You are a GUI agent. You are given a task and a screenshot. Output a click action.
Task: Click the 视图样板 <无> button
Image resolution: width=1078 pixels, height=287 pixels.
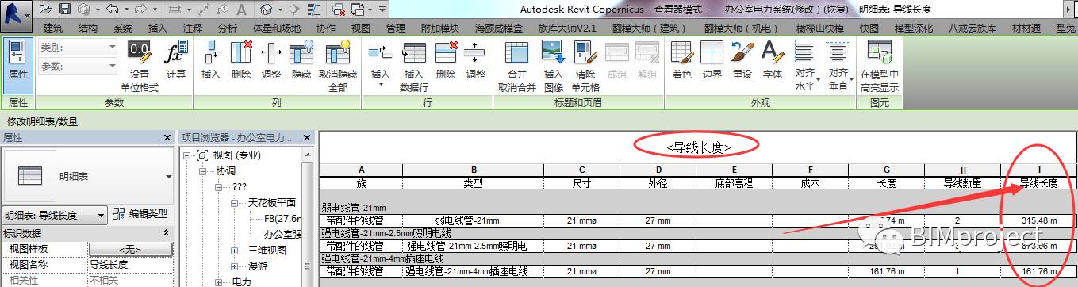(129, 249)
